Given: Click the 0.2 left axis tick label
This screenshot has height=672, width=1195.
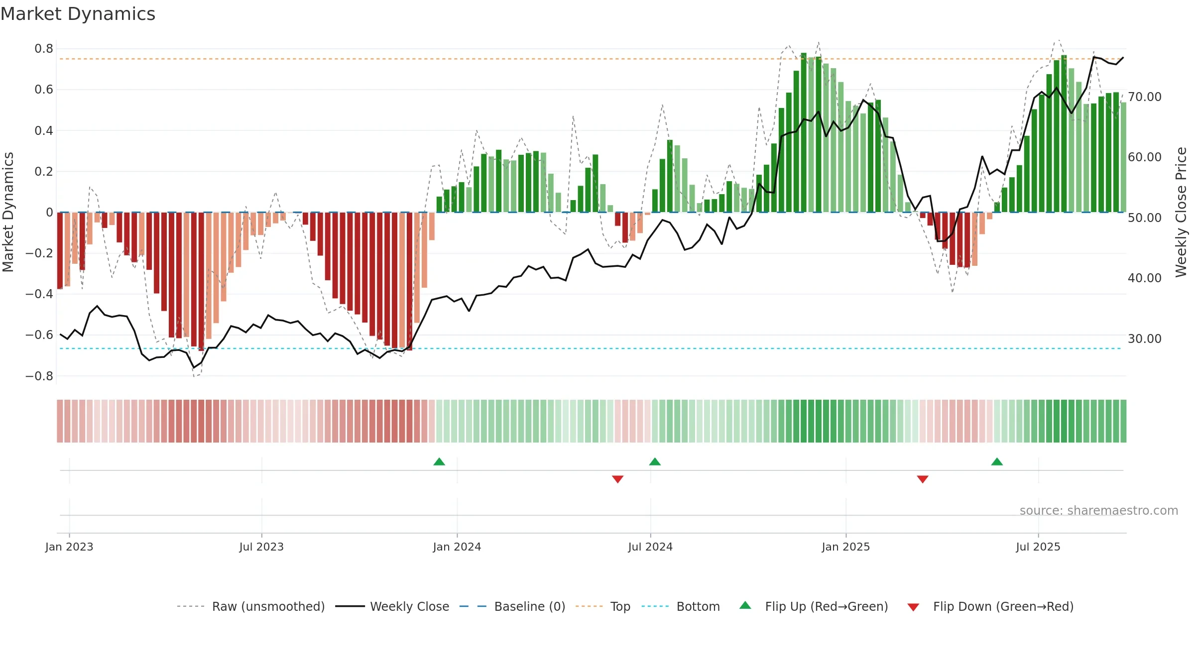Looking at the screenshot, I should (44, 172).
